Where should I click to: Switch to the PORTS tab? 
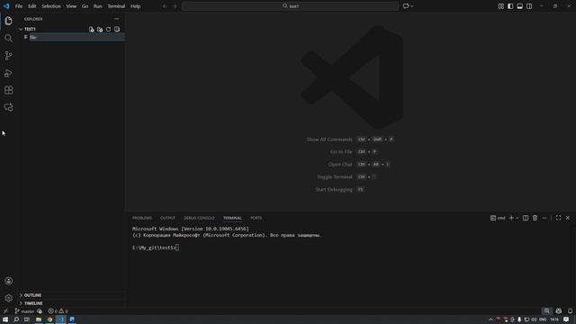coord(256,218)
